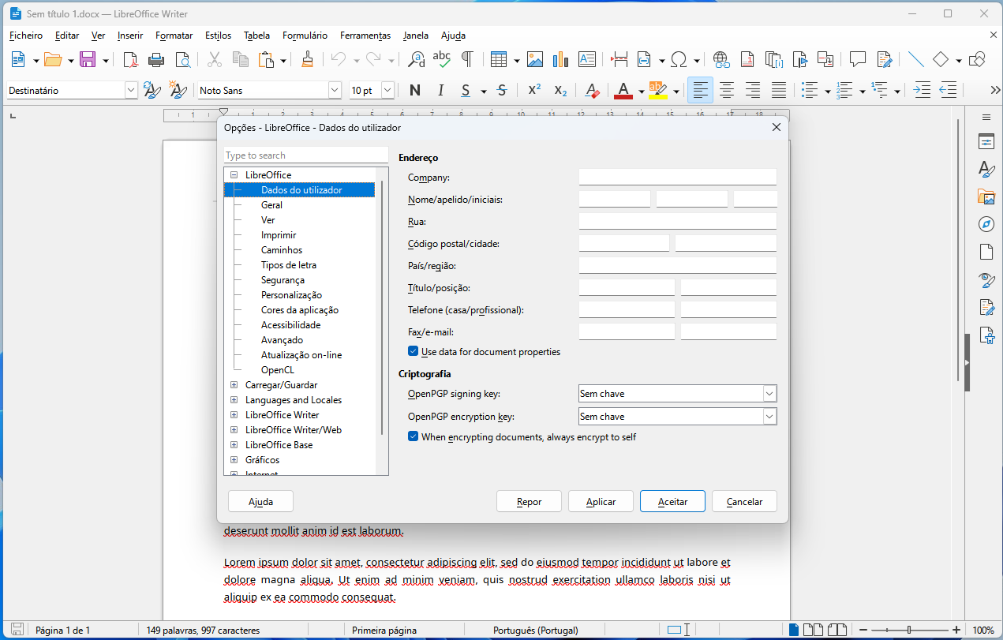
Task: Click the Insert chart icon
Action: [x=561, y=59]
